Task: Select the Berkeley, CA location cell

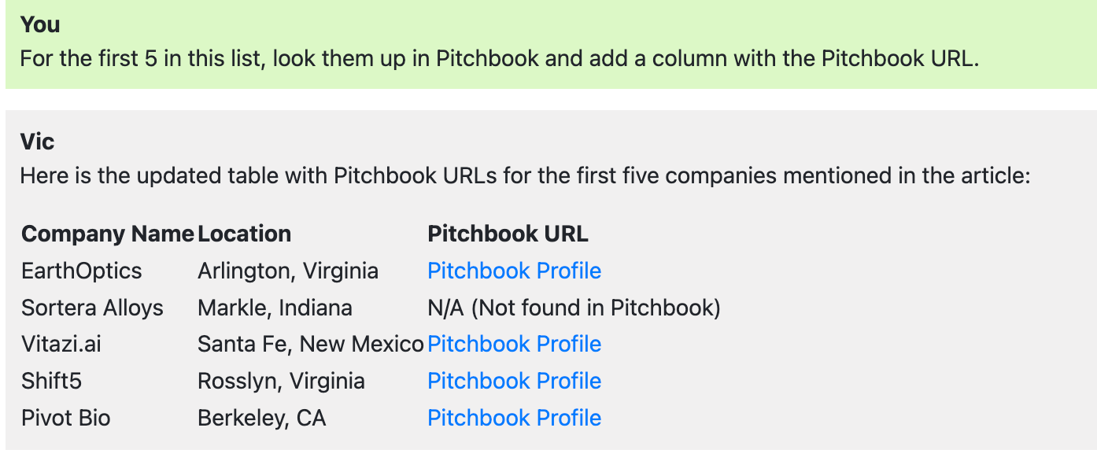Action: click(261, 418)
